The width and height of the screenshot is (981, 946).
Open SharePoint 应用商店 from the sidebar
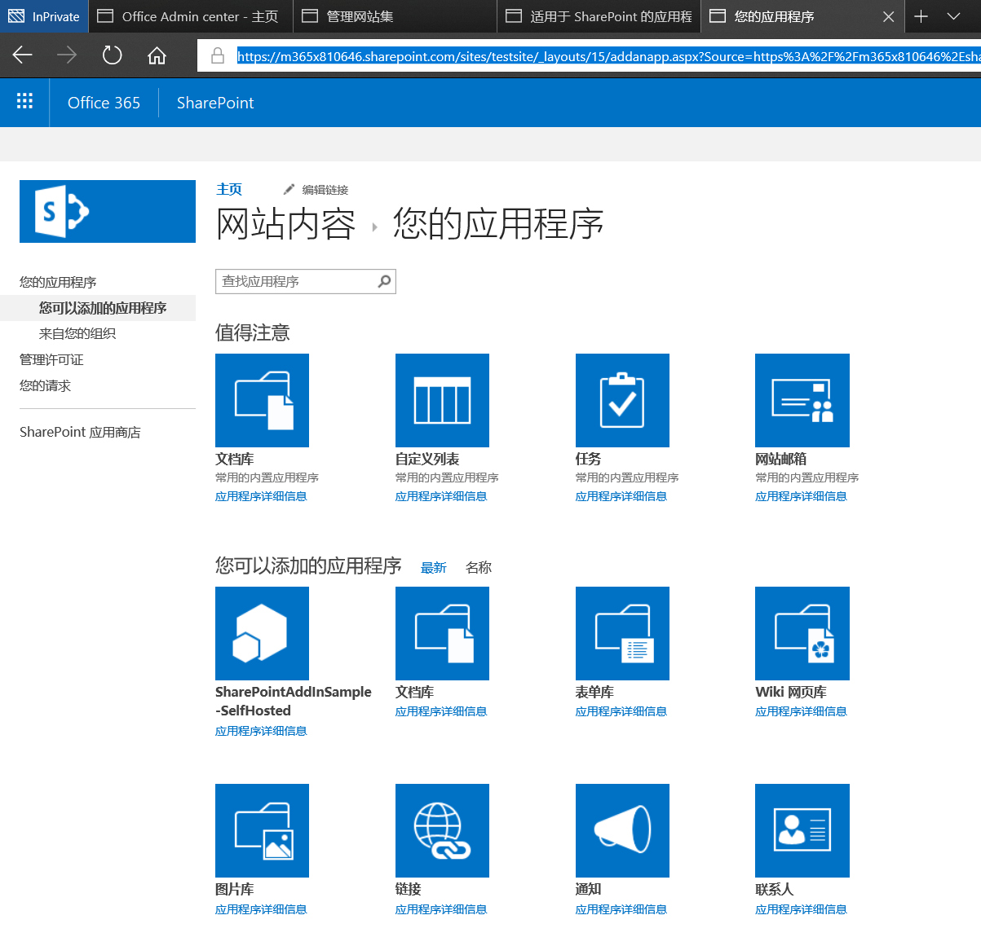click(79, 432)
